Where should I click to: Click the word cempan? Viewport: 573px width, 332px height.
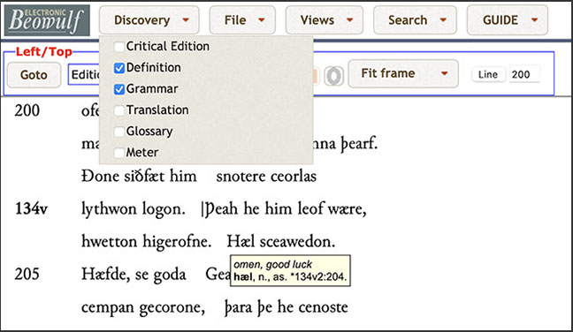[108, 308]
